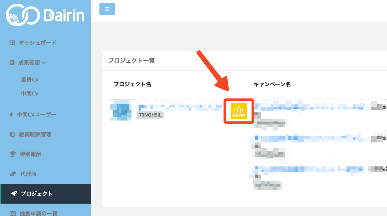Open 中間CV submenu item
The width and height of the screenshot is (387, 216).
pyautogui.click(x=30, y=94)
